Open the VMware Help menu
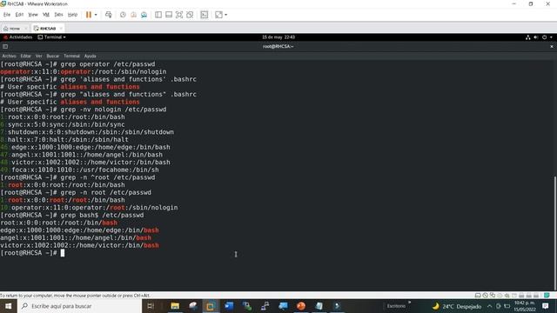 click(72, 15)
